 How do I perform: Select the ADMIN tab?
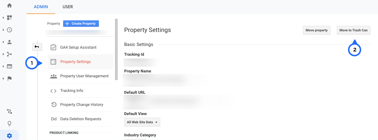point(41,7)
